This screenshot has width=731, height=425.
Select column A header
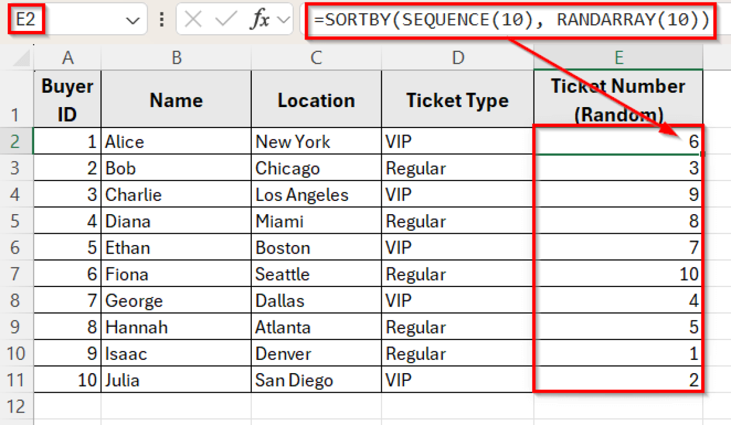67,57
